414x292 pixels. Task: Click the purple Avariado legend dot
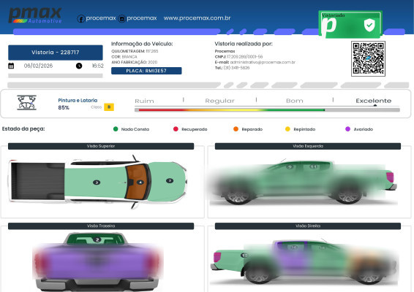(x=347, y=129)
